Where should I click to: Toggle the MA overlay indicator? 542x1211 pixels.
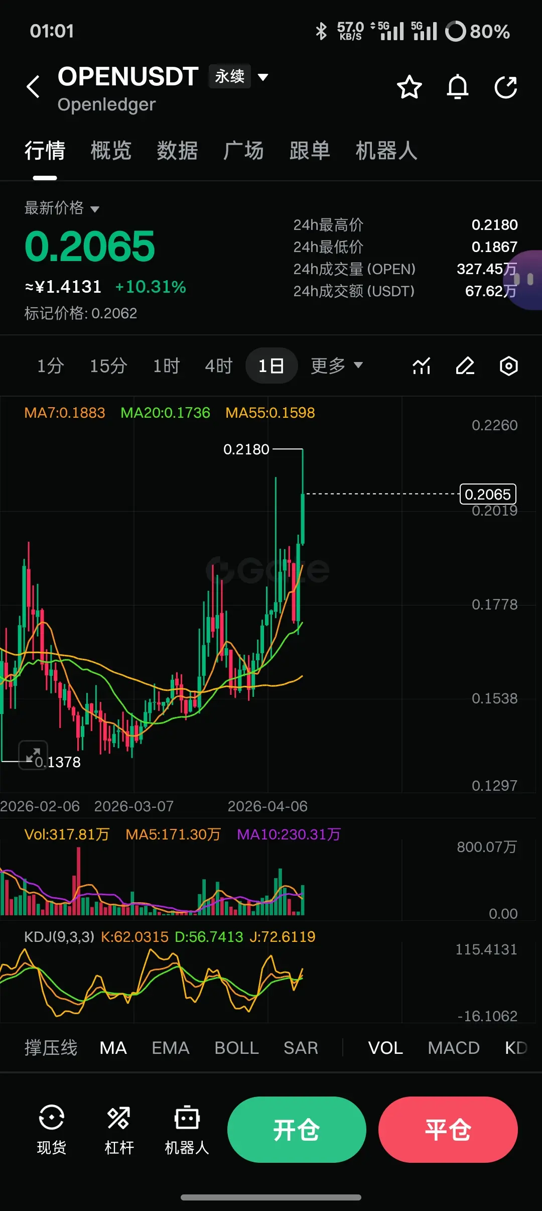(x=113, y=1048)
